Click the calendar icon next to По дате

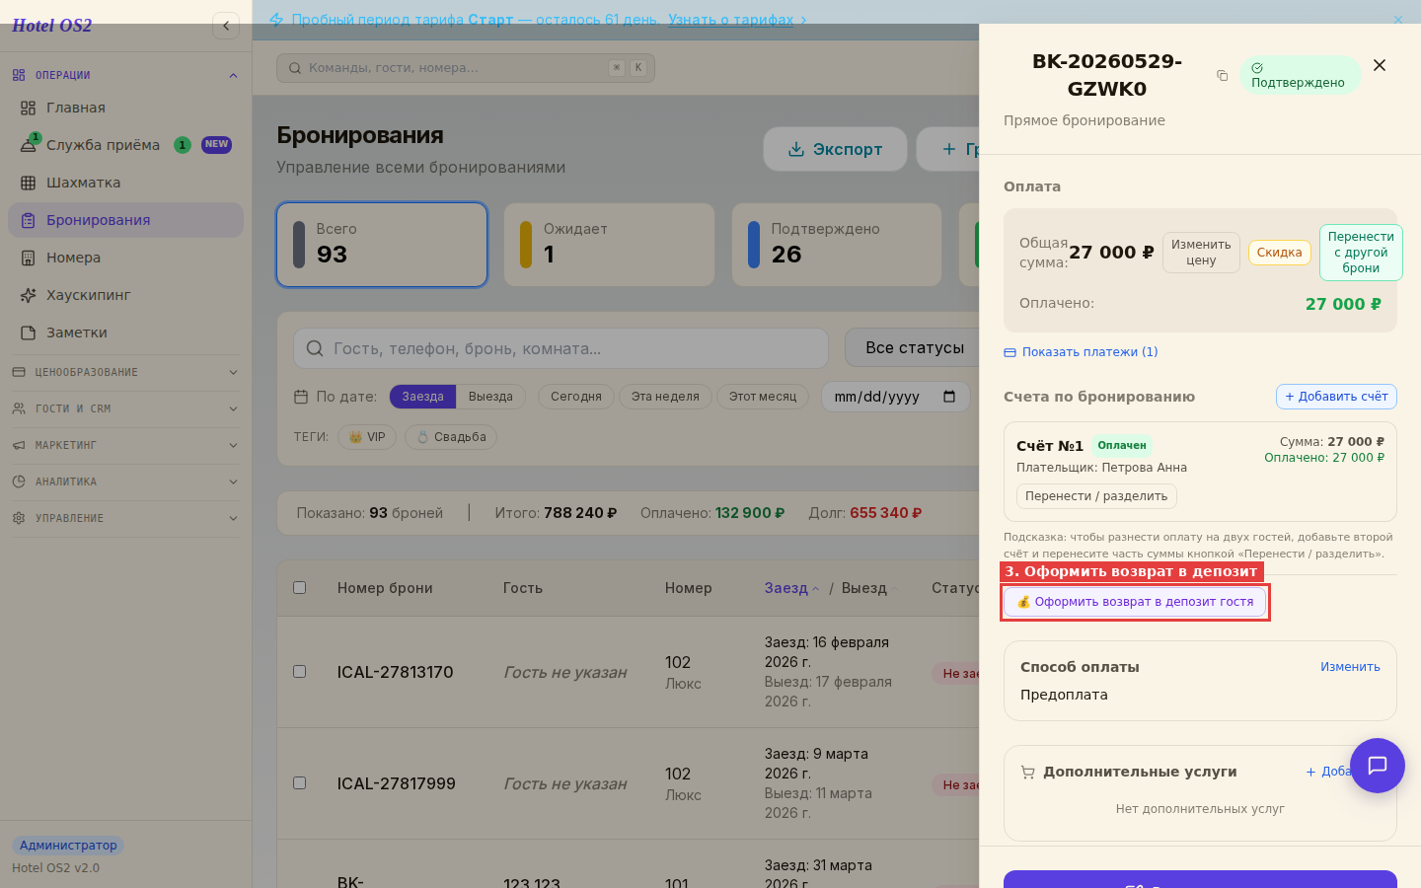click(301, 397)
